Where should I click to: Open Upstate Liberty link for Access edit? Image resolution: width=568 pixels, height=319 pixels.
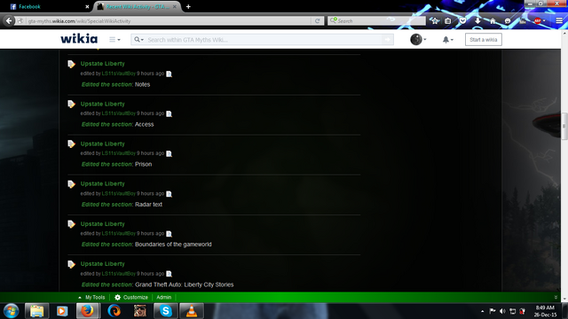pos(103,104)
